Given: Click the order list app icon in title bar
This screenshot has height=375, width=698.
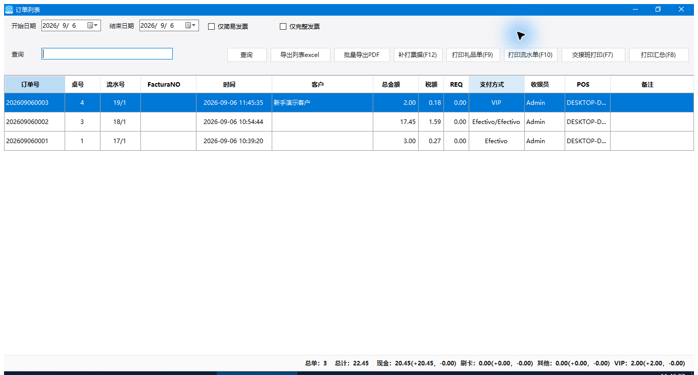Looking at the screenshot, I should coord(9,10).
